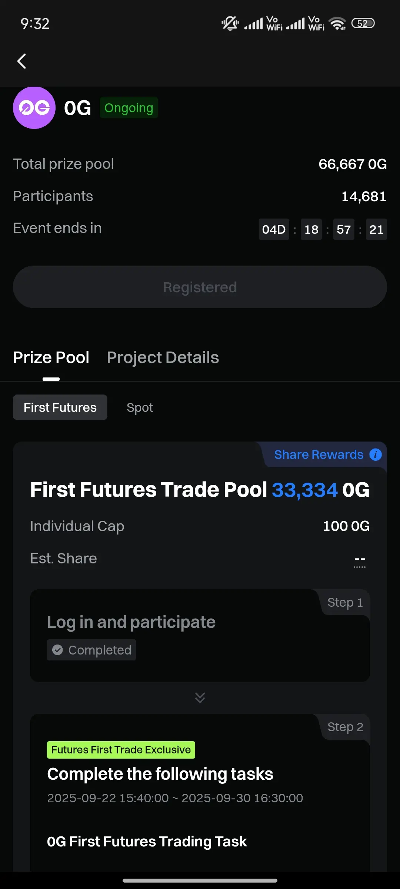Tap the Est. Share dashed value
Image resolution: width=400 pixels, height=889 pixels.
[x=360, y=560]
